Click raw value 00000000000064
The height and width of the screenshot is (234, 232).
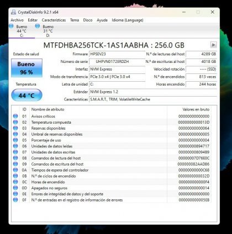pyautogui.click(x=194, y=128)
